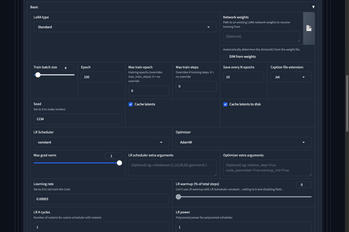Uncheck Cache latents option
This screenshot has height=232, width=349.
click(x=131, y=104)
